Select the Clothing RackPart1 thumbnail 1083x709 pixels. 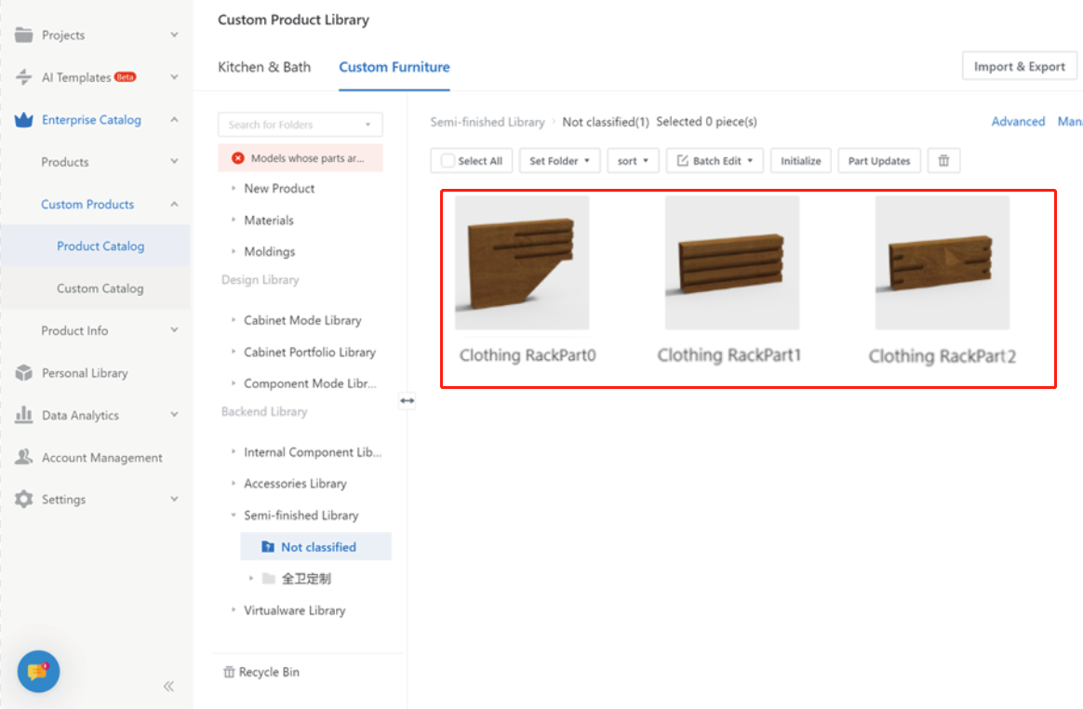(731, 262)
